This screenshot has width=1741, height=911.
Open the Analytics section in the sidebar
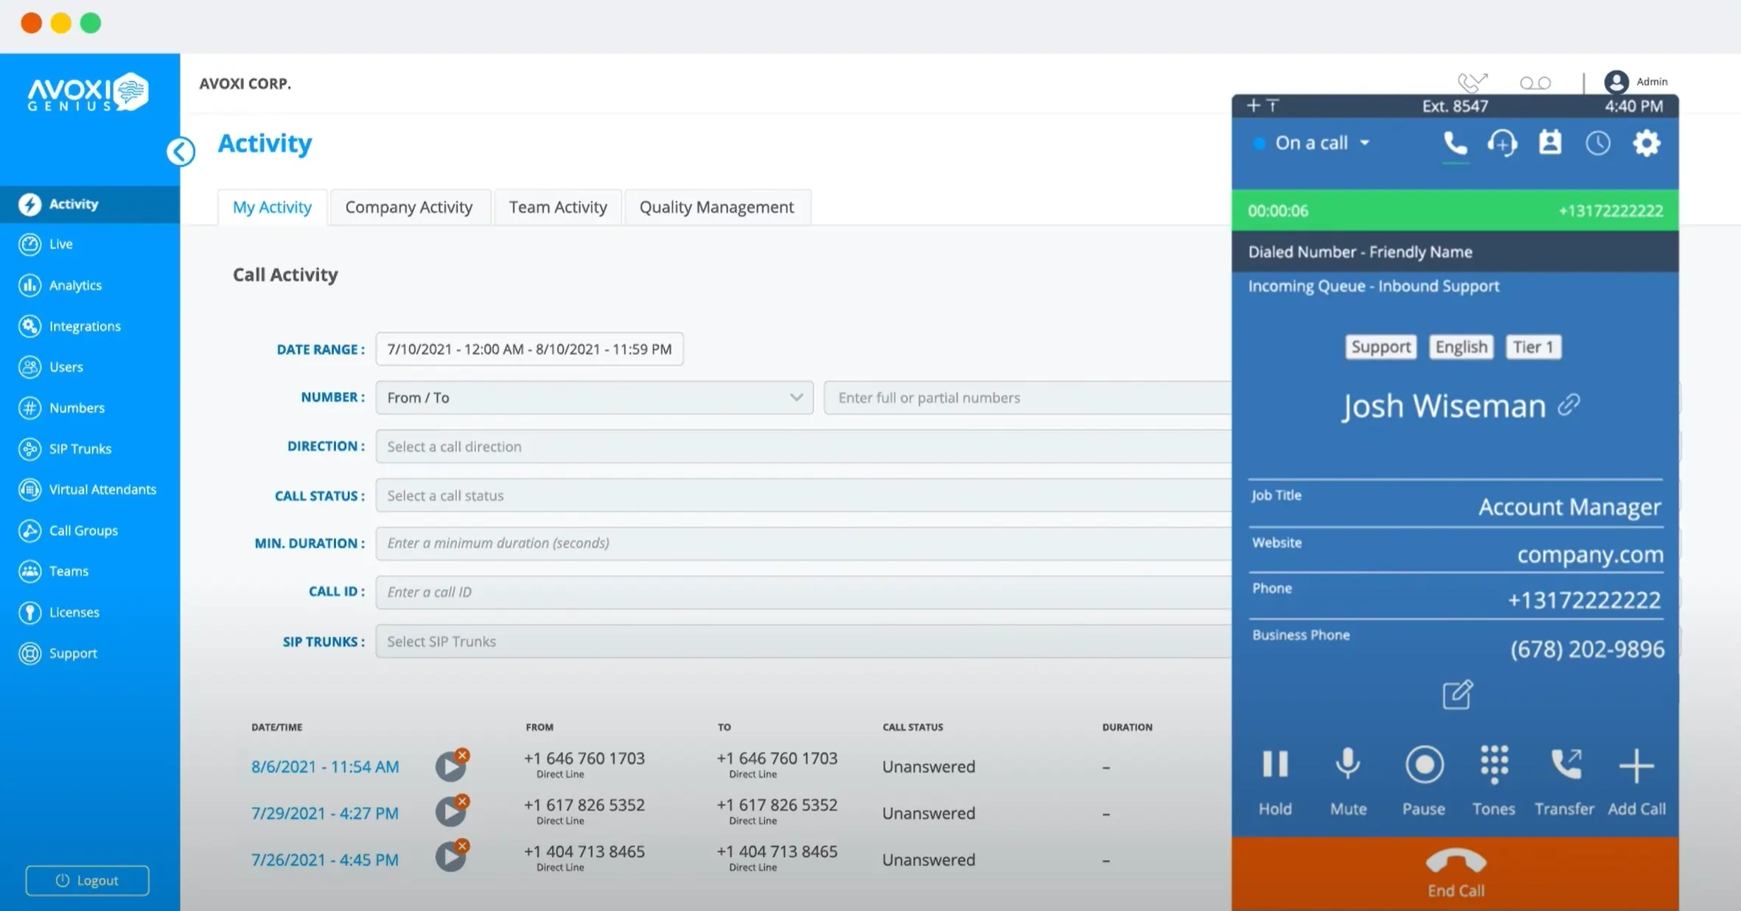(74, 285)
